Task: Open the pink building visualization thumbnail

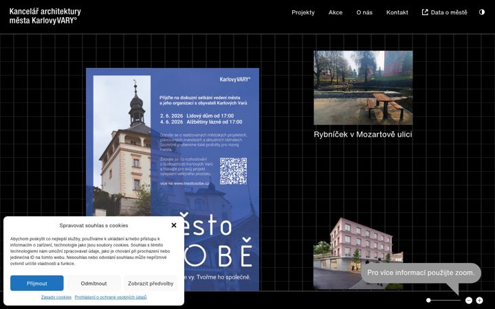Action: click(358, 253)
